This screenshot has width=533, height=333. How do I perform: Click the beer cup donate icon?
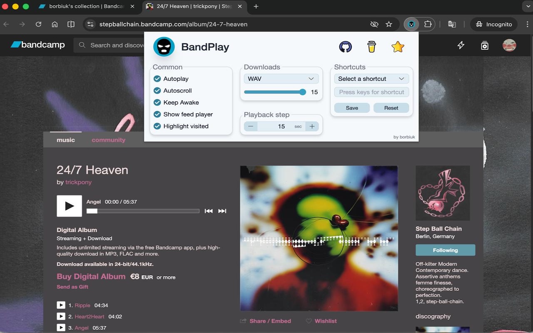click(x=371, y=47)
